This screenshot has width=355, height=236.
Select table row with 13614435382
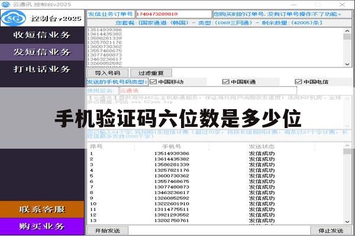(215, 159)
